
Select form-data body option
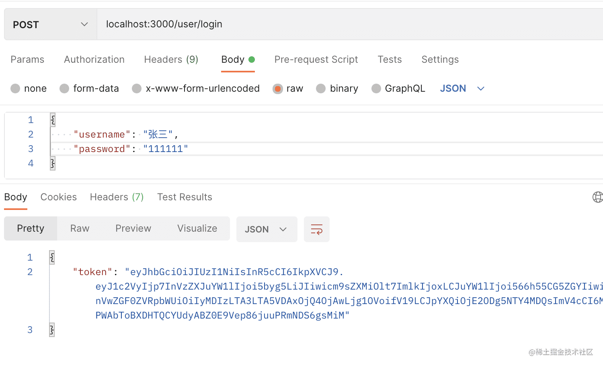pyautogui.click(x=64, y=88)
